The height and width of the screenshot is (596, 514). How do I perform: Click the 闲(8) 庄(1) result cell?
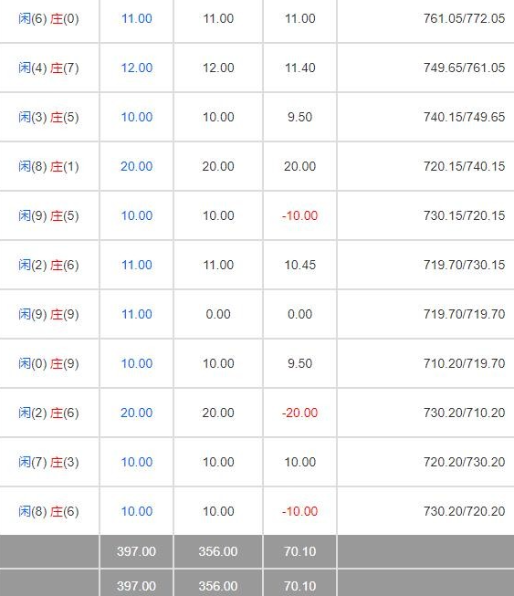click(x=48, y=166)
